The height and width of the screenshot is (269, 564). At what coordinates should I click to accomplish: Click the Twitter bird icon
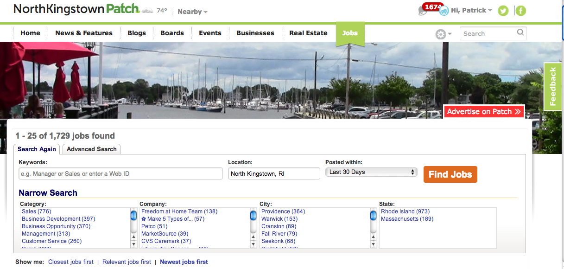[x=503, y=11]
